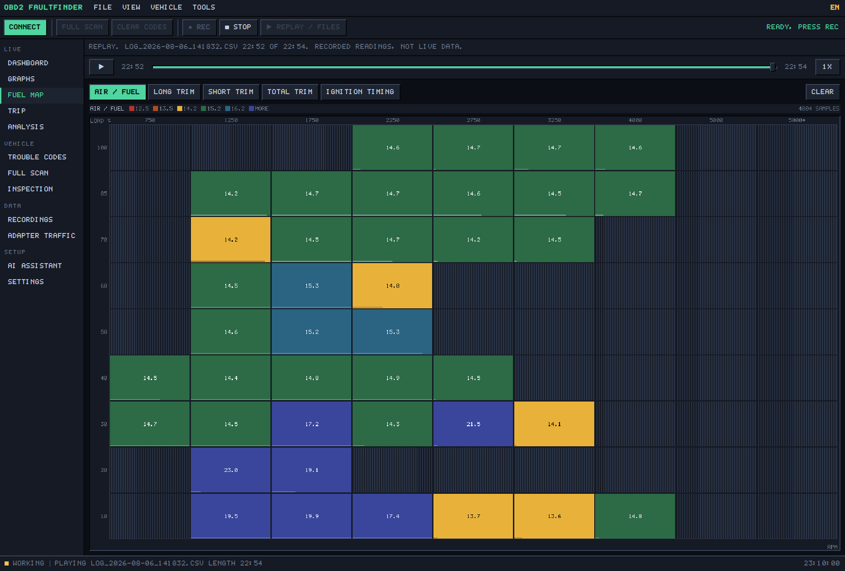This screenshot has width=845, height=571.
Task: Open the View menu
Action: point(131,7)
